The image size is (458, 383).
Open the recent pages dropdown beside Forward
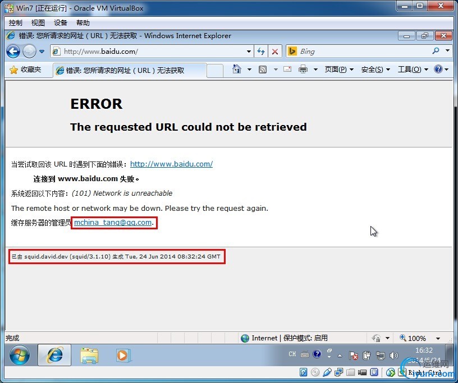pos(42,52)
